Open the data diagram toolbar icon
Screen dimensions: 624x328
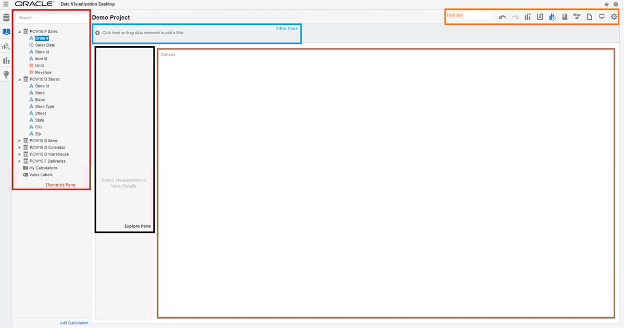pos(577,17)
